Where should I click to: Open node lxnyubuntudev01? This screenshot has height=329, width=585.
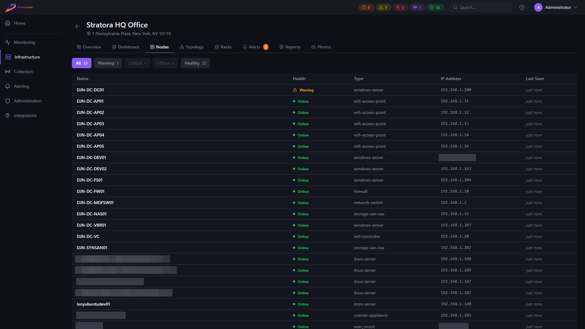point(93,304)
